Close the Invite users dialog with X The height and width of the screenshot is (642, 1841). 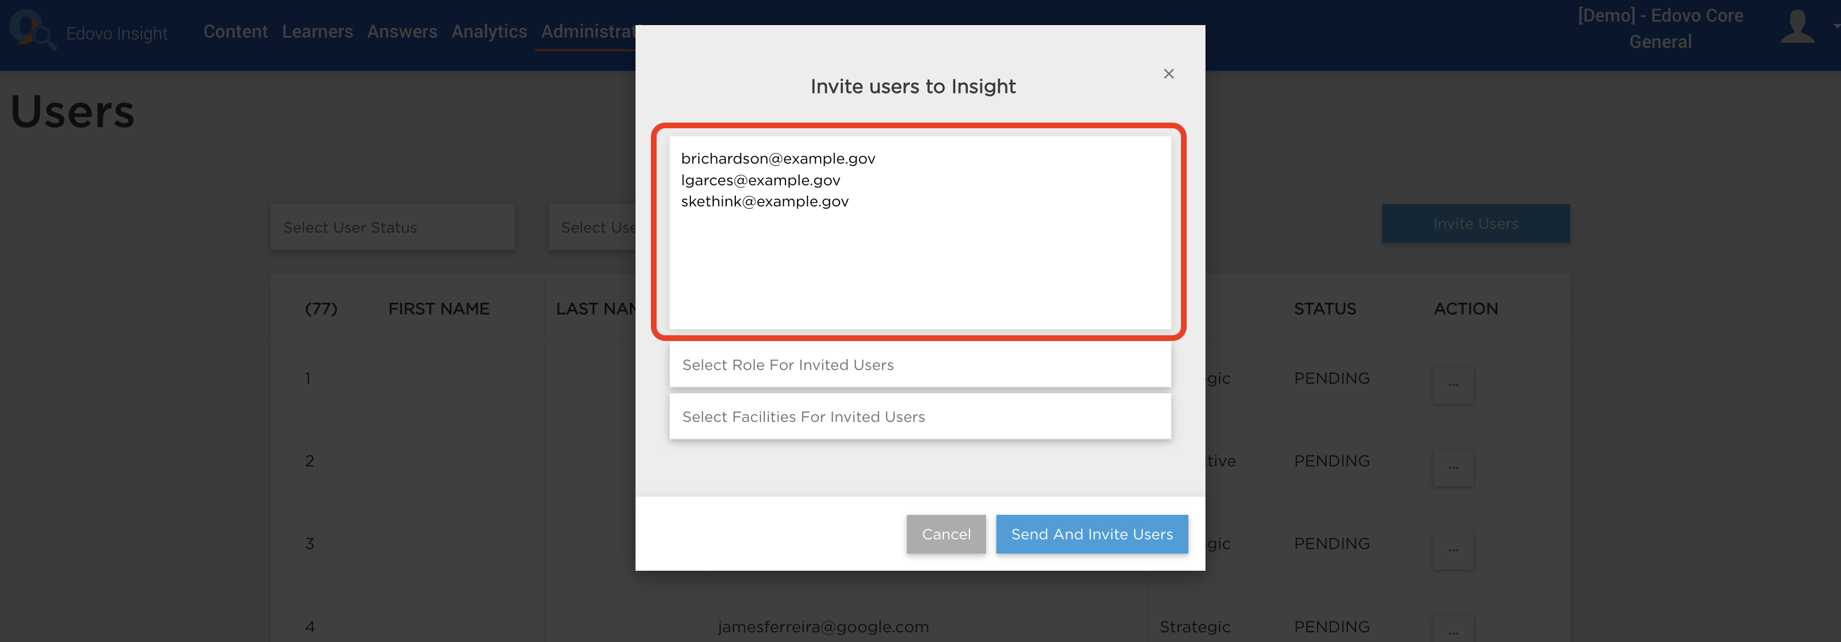1168,74
